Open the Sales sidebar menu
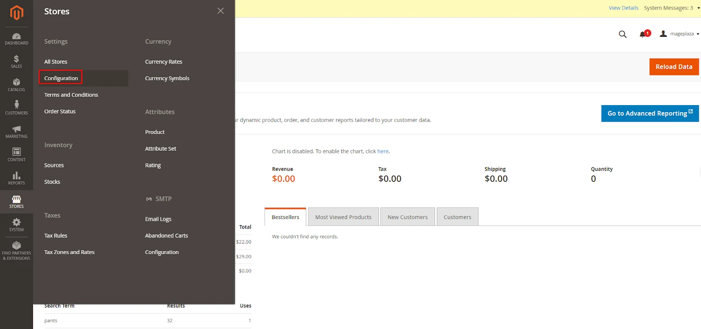The width and height of the screenshot is (701, 329). point(17,62)
